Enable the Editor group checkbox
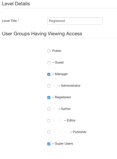The height and width of the screenshot is (159, 117). 49,121
